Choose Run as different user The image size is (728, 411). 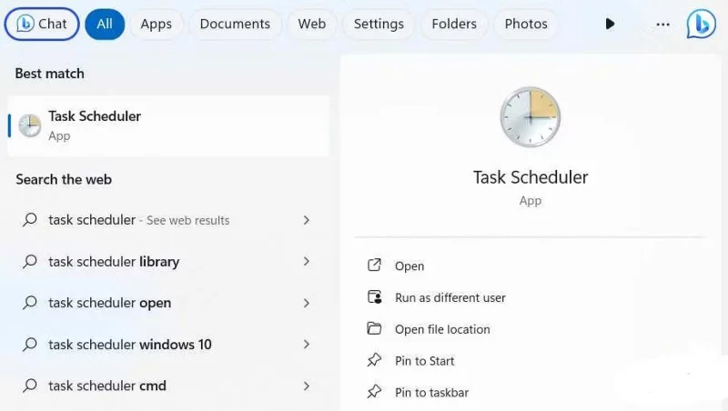450,297
